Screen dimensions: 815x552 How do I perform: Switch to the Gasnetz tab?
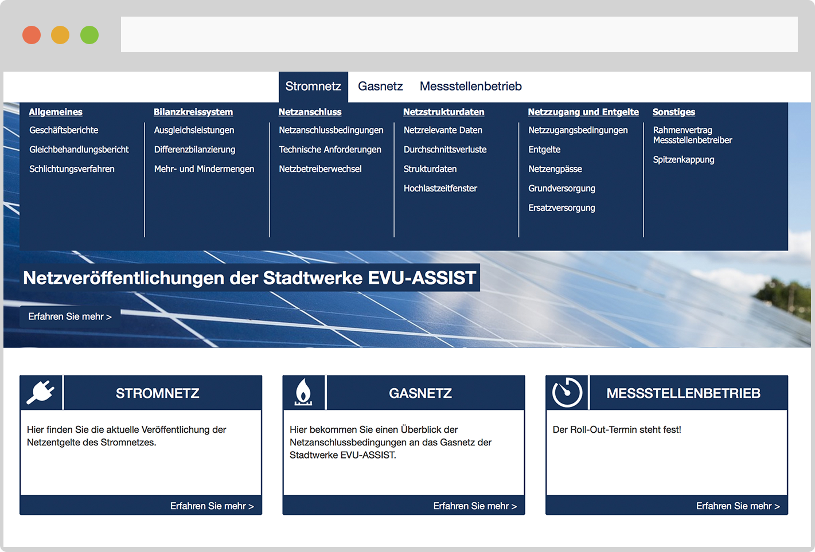click(380, 87)
